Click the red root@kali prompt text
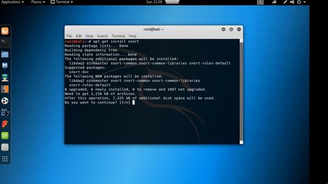Screen dimensions: 328x184 74,41
